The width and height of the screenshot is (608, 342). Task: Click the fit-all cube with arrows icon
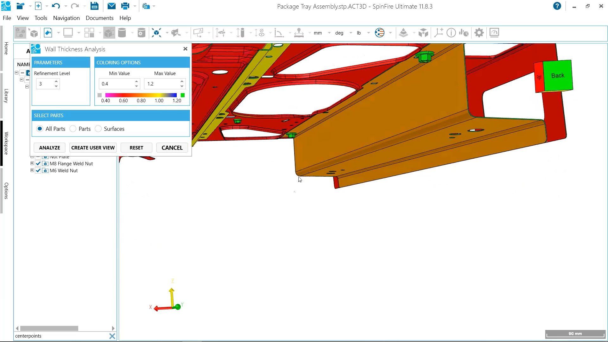point(156,33)
